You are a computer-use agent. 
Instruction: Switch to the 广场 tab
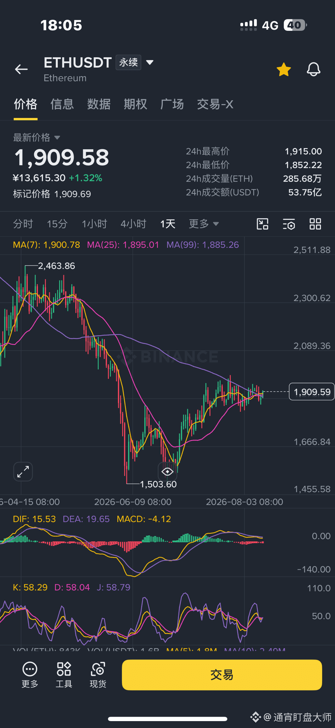coord(172,104)
